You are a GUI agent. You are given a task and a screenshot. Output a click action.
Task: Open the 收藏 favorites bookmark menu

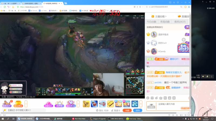[4, 10]
